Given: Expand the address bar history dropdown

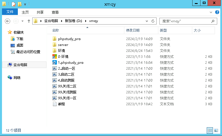Looking at the screenshot, I should tap(147, 21).
